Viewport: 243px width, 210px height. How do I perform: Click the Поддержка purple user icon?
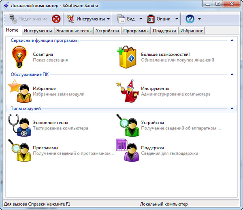tap(127, 150)
